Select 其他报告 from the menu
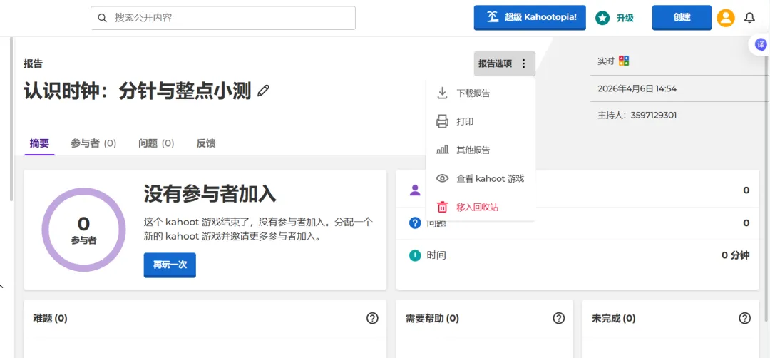 click(481, 150)
